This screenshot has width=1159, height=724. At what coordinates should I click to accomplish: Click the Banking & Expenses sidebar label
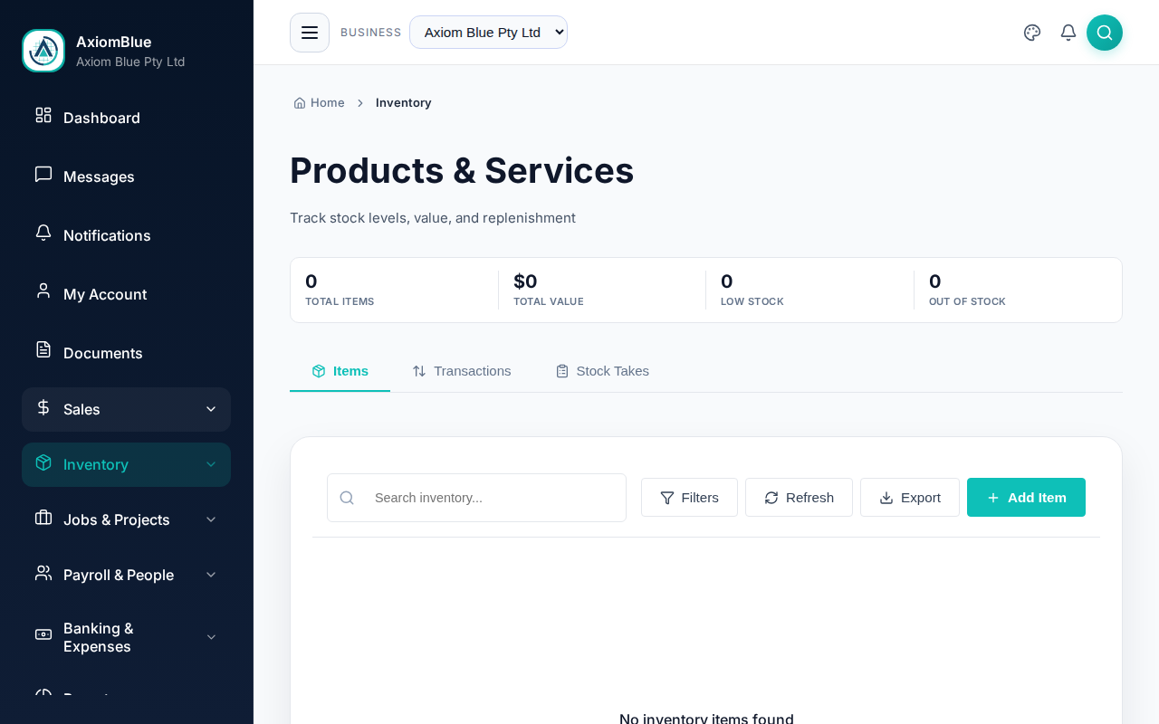[98, 637]
